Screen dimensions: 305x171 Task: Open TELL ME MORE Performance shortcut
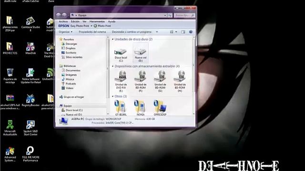pos(30,154)
